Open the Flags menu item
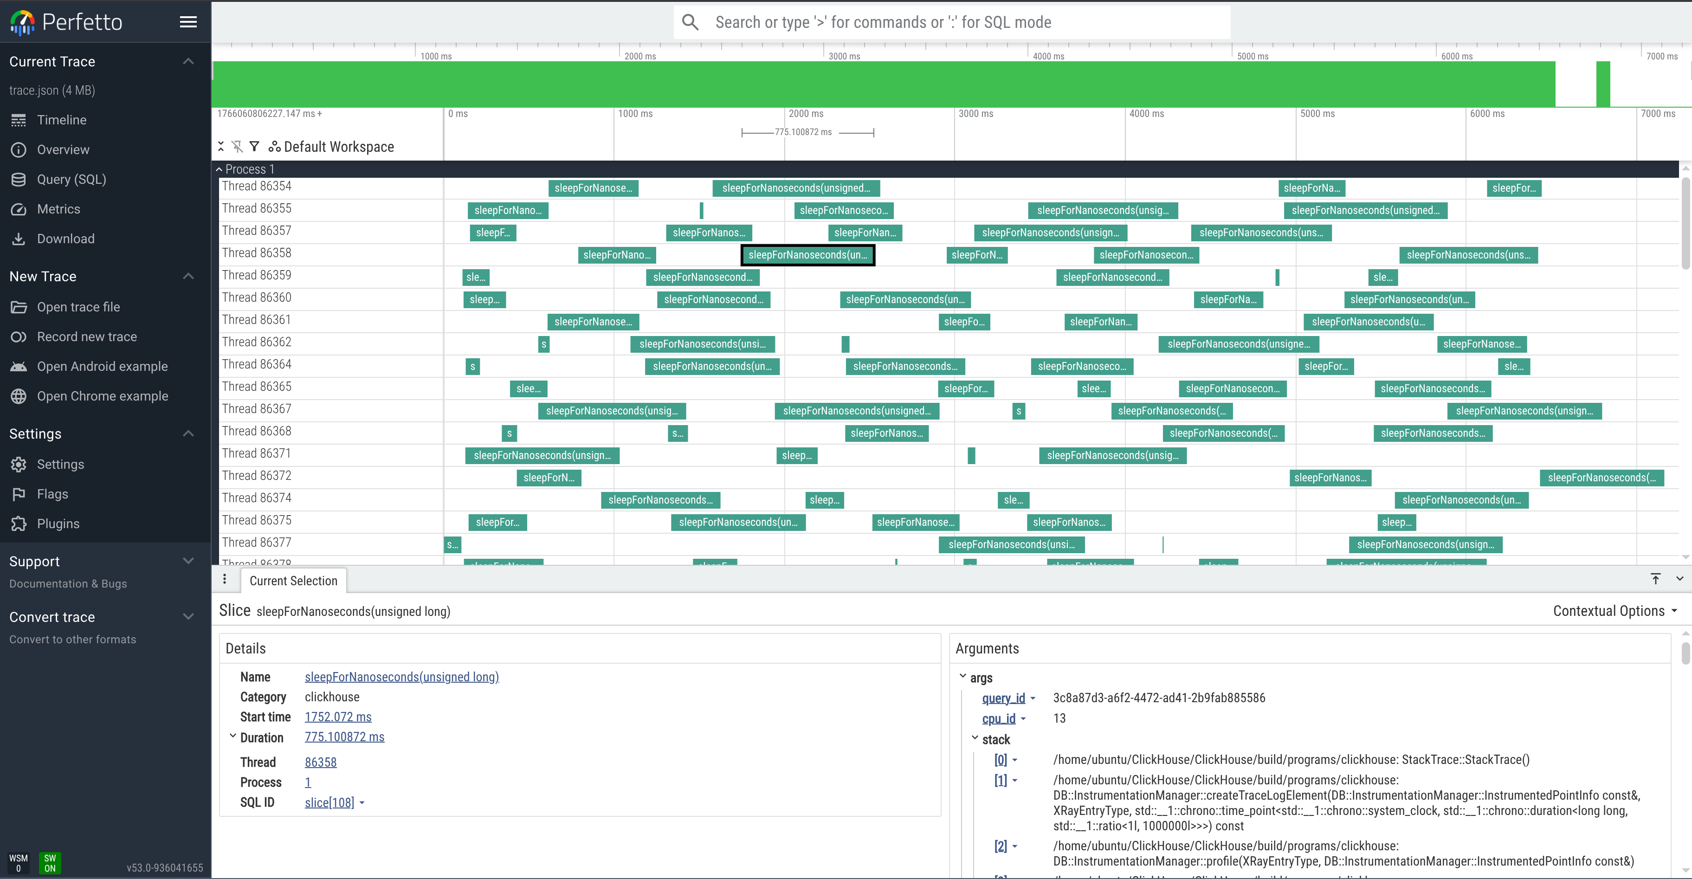This screenshot has width=1692, height=879. tap(52, 494)
